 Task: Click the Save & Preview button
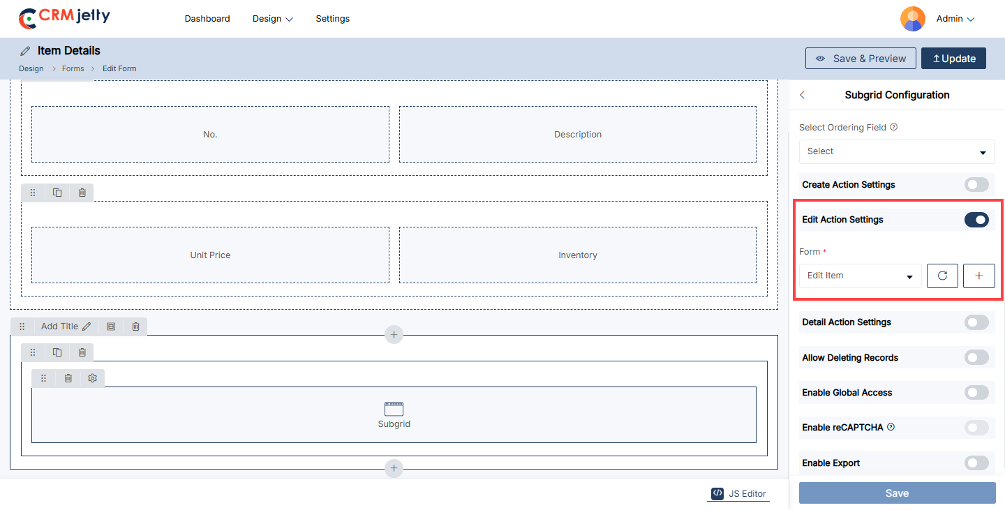coord(860,59)
